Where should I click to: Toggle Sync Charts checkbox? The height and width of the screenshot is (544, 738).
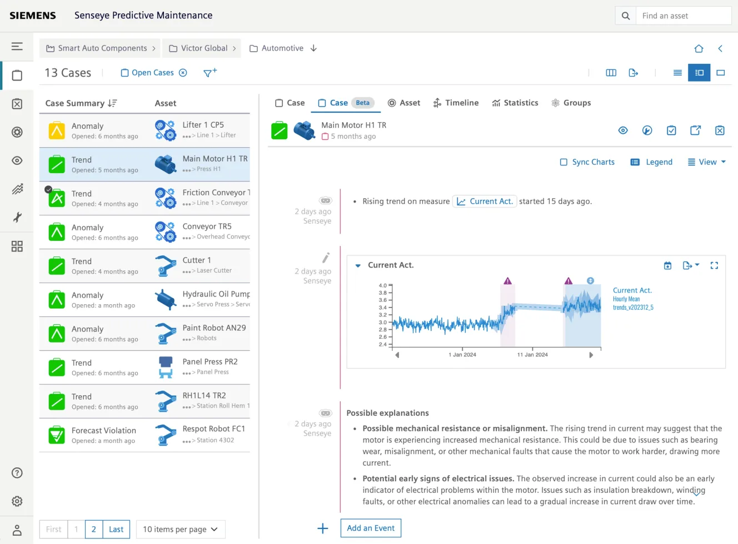click(x=564, y=162)
